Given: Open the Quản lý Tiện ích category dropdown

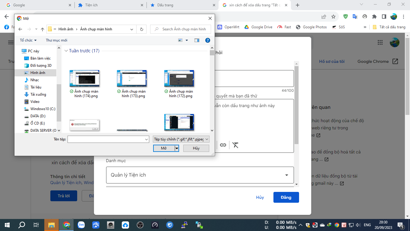Looking at the screenshot, I should 200,175.
